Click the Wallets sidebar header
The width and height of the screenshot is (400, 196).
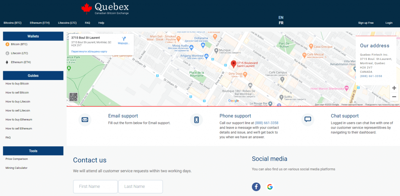pos(33,36)
